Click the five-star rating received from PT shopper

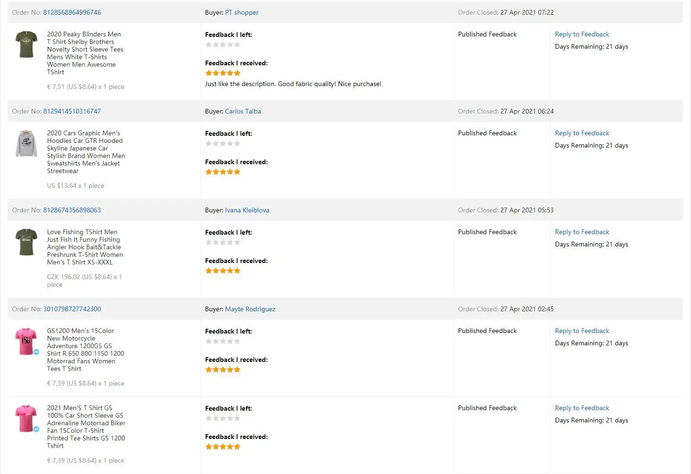tap(223, 73)
